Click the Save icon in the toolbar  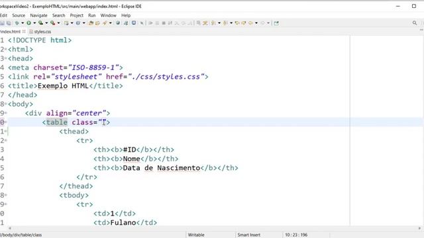tap(2, 23)
